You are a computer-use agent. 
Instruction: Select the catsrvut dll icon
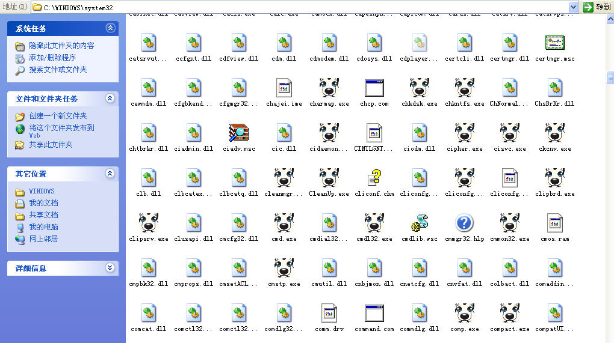pos(149,43)
